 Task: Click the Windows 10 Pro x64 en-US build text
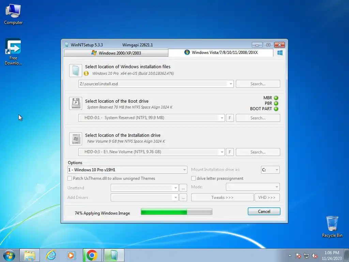(x=133, y=73)
